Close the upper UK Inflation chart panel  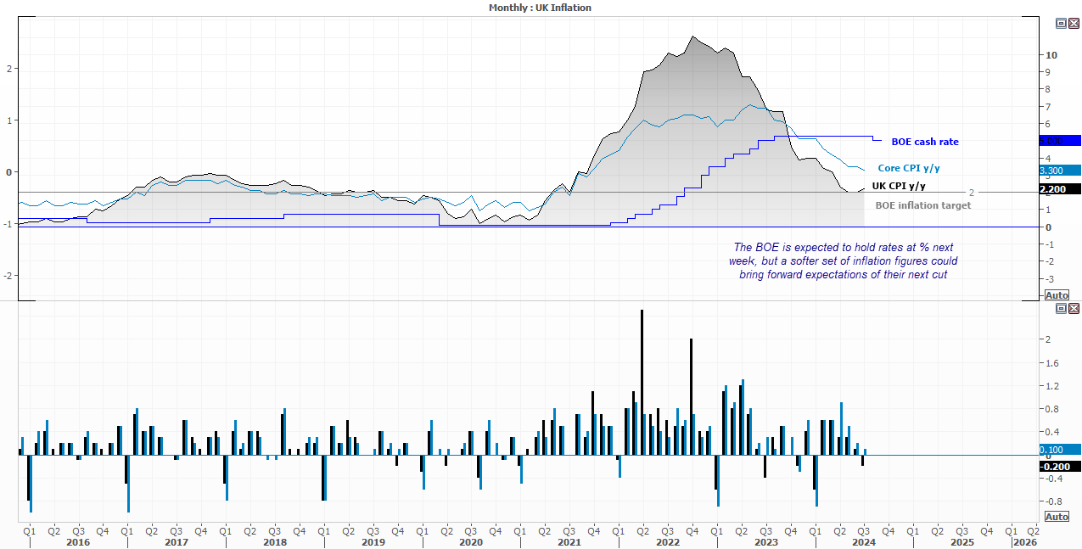pos(1074,24)
